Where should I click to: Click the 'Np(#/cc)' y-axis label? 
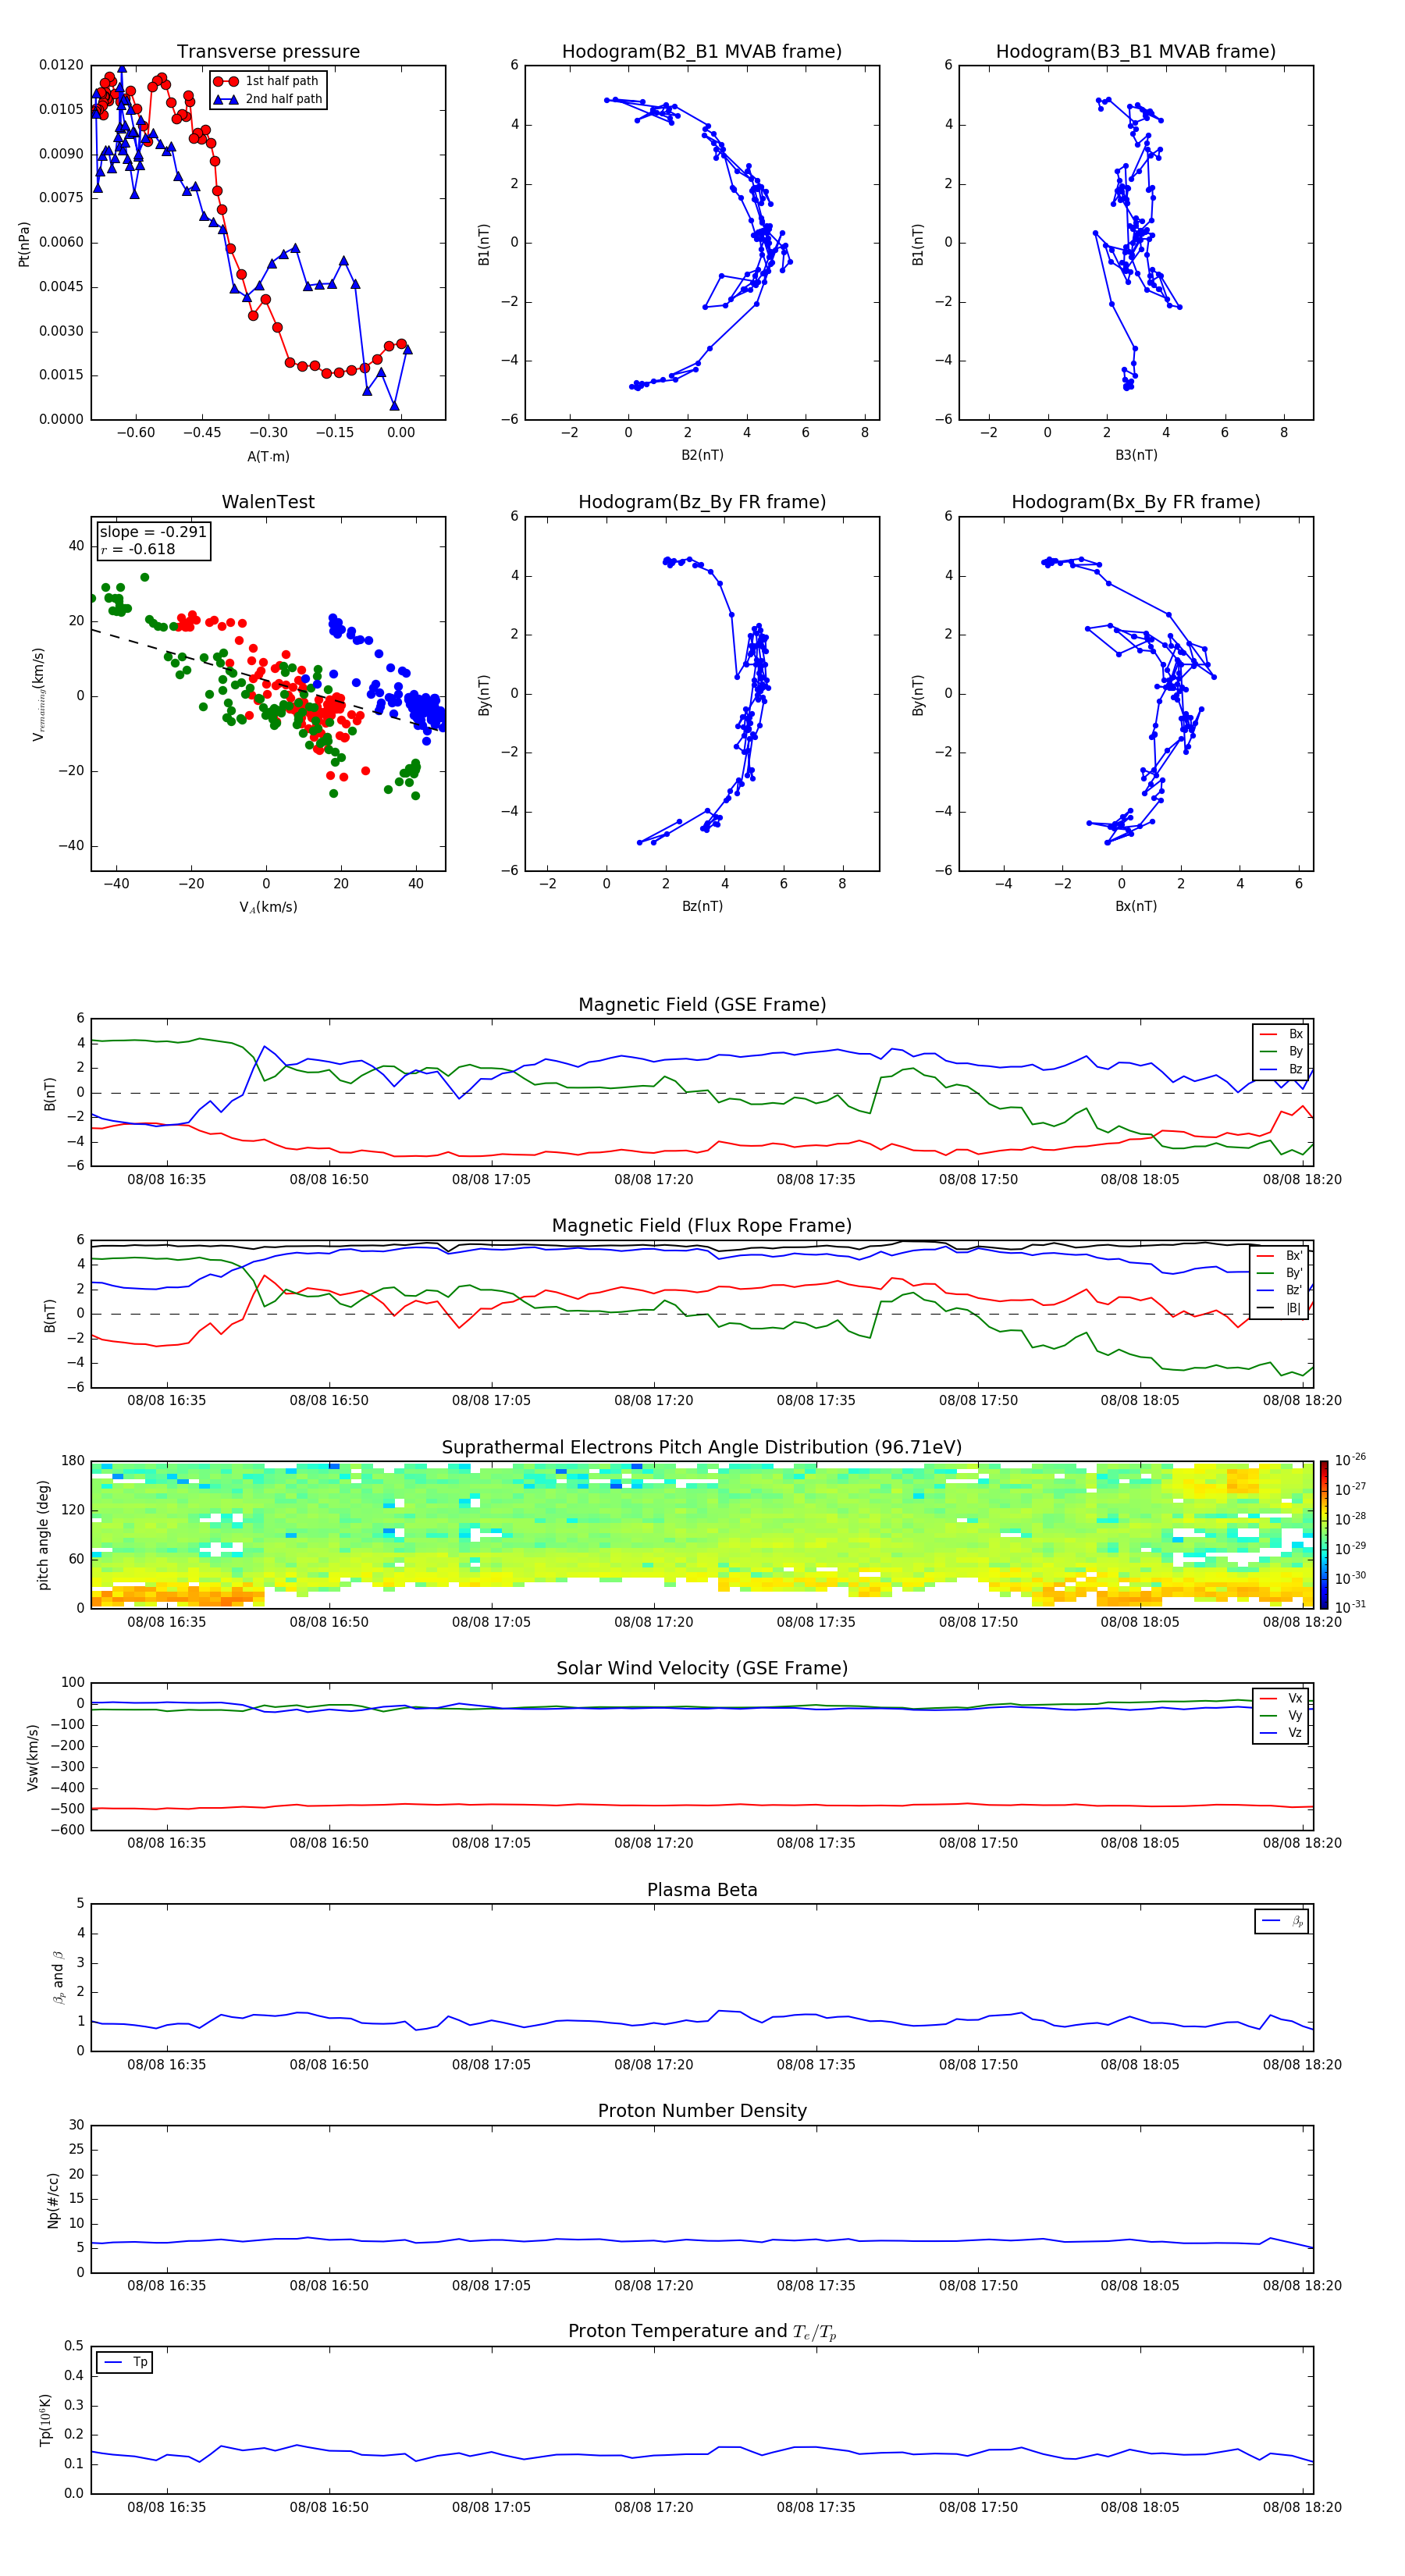(53, 2199)
